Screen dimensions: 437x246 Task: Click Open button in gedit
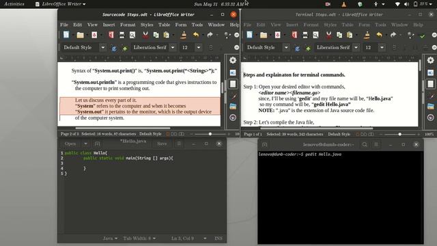pos(70,143)
